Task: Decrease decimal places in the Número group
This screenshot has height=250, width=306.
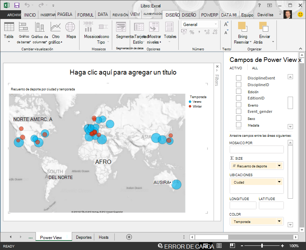Action: tap(215, 32)
